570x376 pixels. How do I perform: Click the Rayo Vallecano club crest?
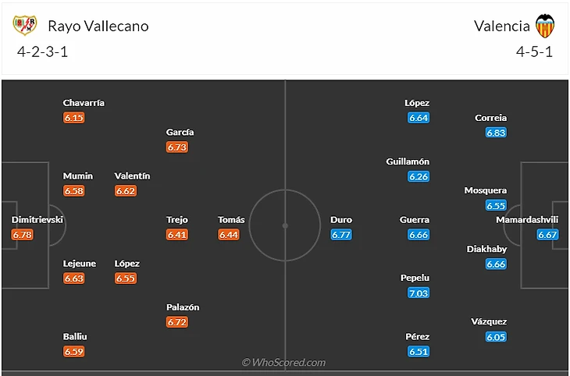[x=25, y=26]
